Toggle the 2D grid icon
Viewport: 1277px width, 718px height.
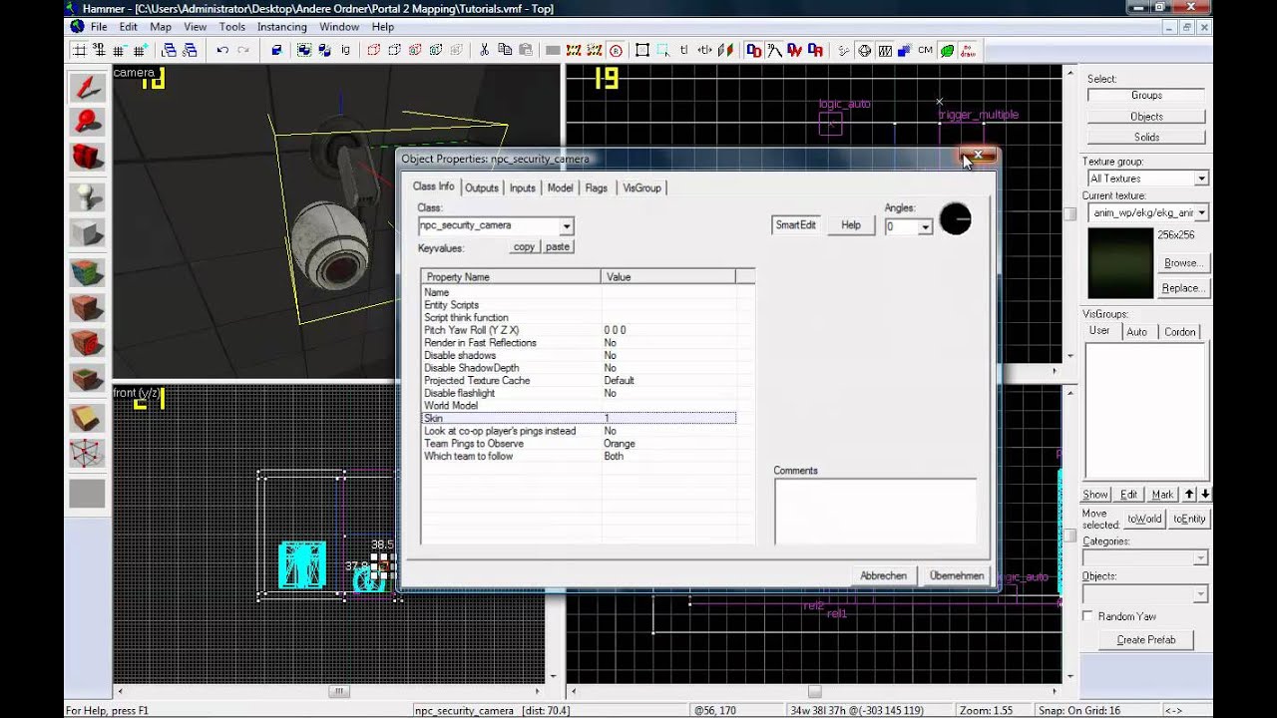coord(80,50)
